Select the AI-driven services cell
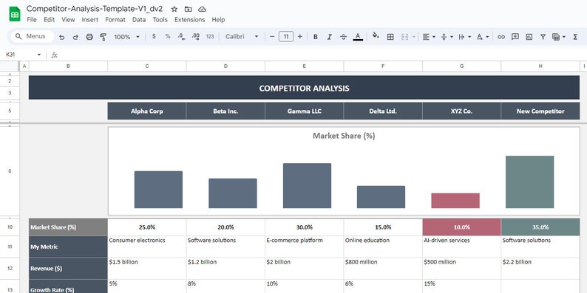587x293 pixels. click(461, 247)
